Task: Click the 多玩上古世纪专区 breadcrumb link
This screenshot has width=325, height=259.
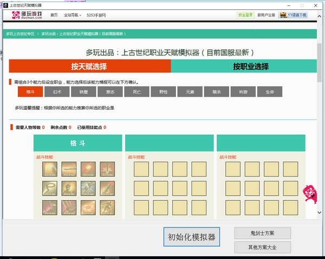Action: 20,34
